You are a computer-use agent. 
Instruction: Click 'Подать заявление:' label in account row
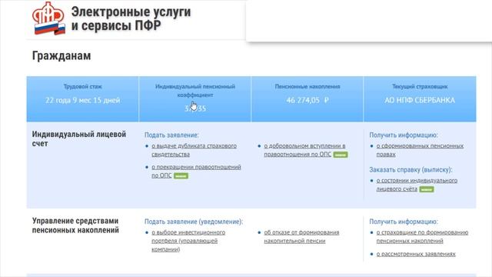(x=171, y=135)
